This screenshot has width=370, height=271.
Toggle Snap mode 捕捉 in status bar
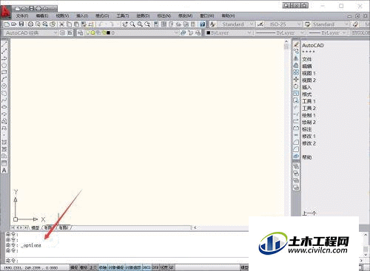tap(74, 267)
